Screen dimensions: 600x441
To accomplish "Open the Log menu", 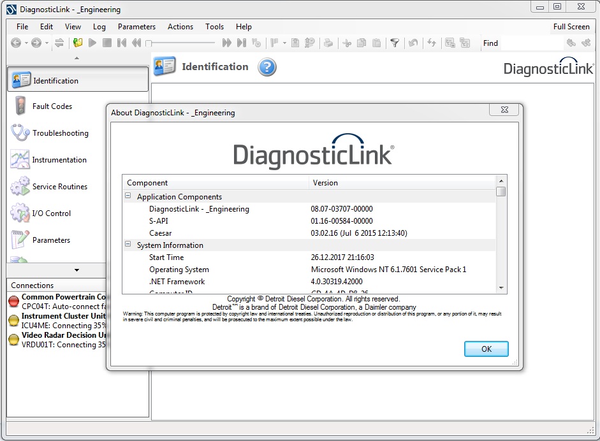I will click(x=99, y=26).
